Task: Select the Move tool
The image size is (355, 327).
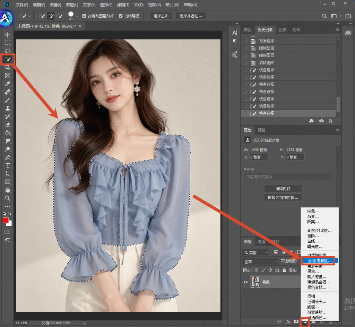Action: pyautogui.click(x=8, y=35)
